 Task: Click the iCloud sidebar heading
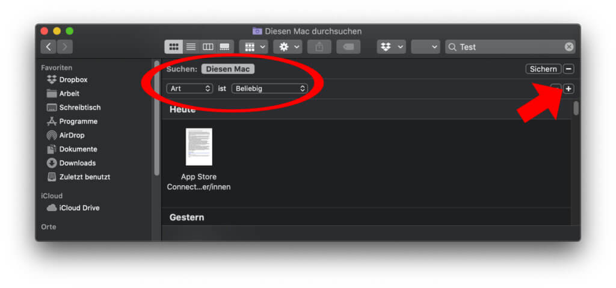point(52,195)
